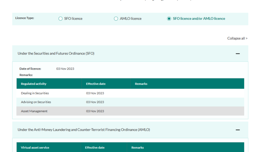
Task: Select the AMLO licence radio button
Action: coord(116,19)
